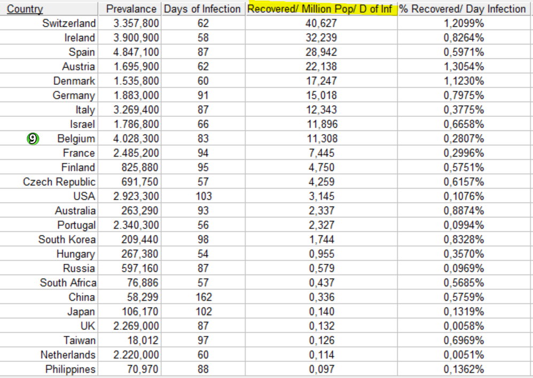Click China's days of infection 162
The image size is (533, 378).
tap(203, 297)
